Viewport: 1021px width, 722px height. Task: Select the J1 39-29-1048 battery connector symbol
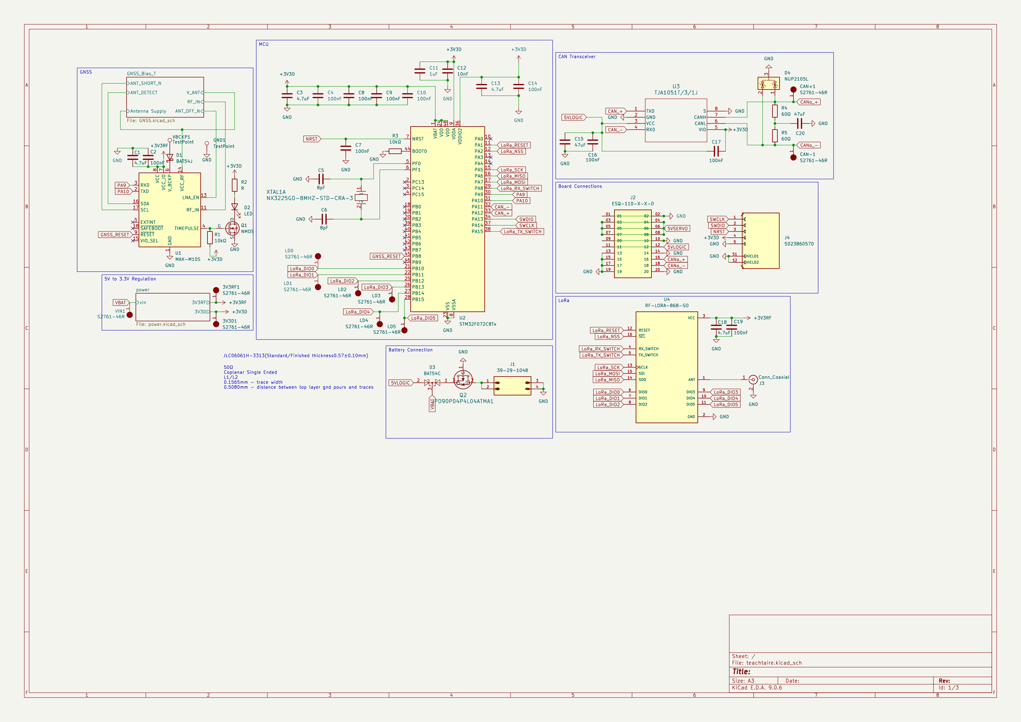512,386
